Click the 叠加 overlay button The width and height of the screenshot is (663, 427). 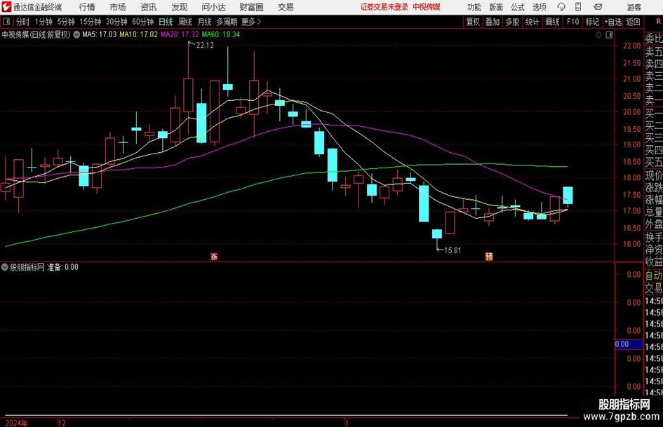click(493, 22)
